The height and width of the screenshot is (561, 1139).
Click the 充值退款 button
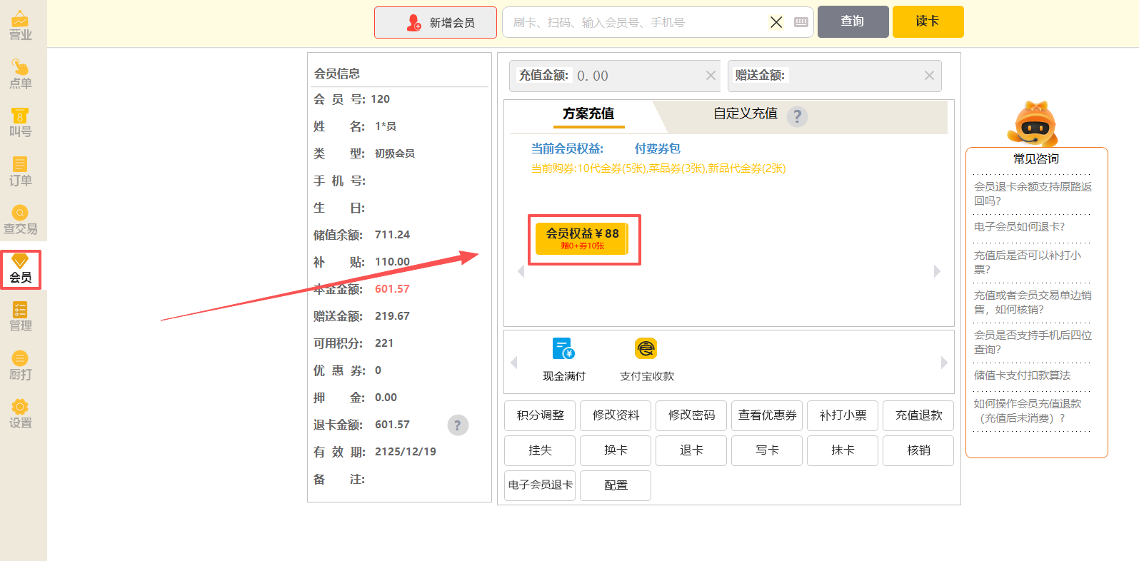pos(918,415)
